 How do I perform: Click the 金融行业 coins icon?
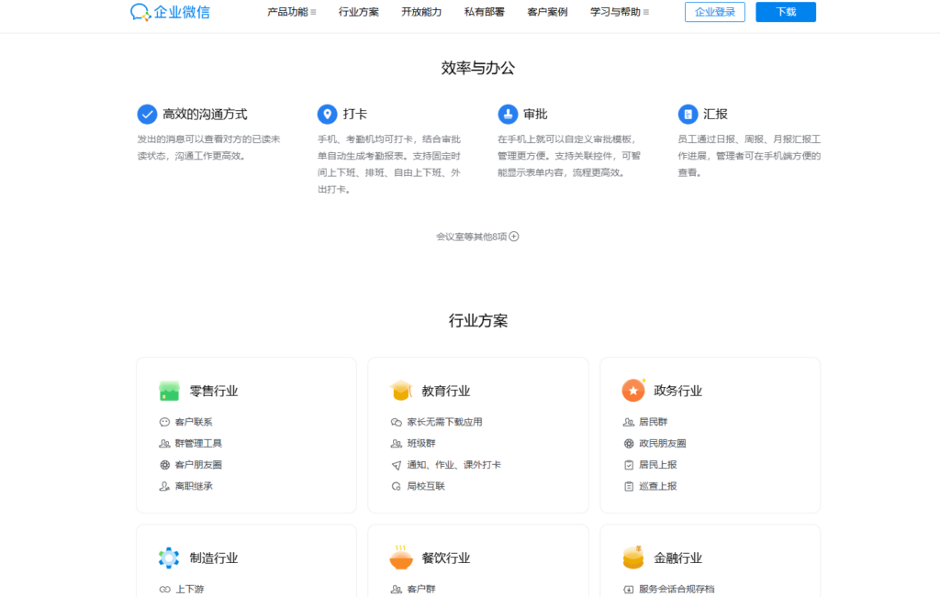[633, 557]
